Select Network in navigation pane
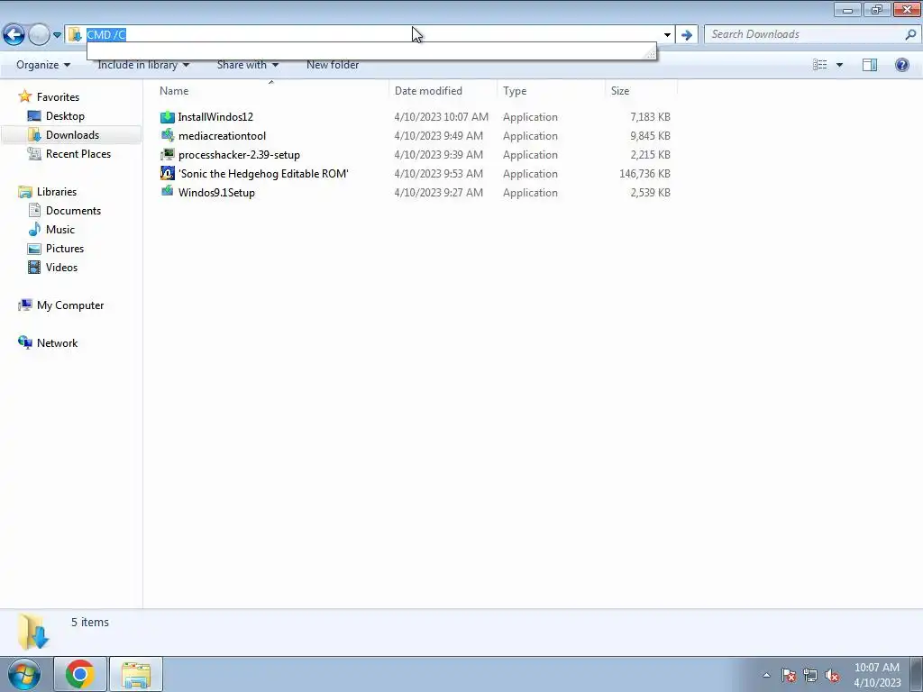 coord(57,343)
